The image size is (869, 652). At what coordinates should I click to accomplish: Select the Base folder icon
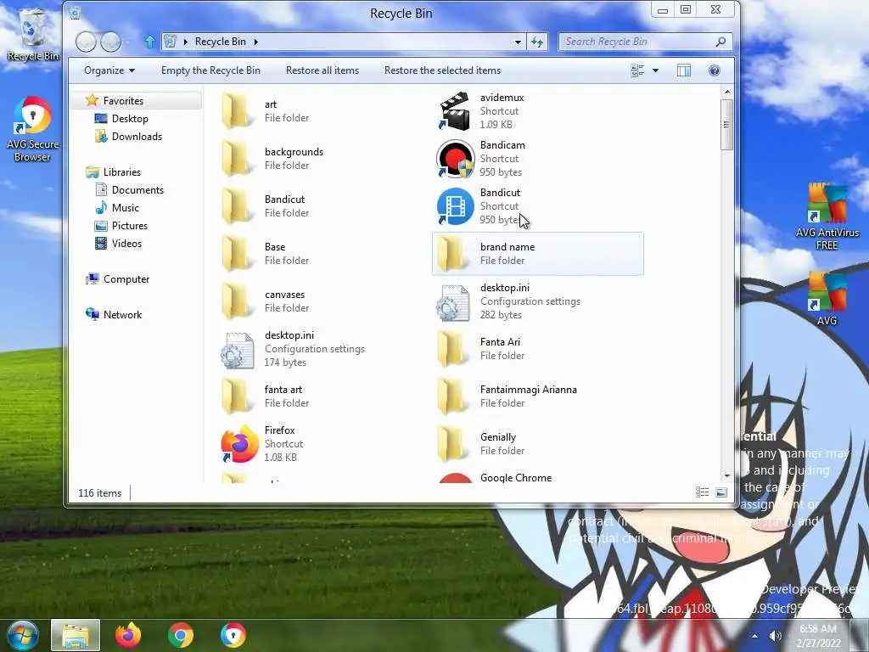click(238, 254)
